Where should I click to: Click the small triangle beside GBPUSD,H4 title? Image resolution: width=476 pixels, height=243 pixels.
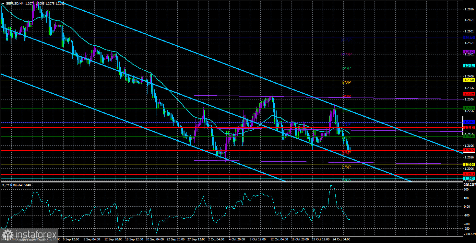(x=3, y=4)
